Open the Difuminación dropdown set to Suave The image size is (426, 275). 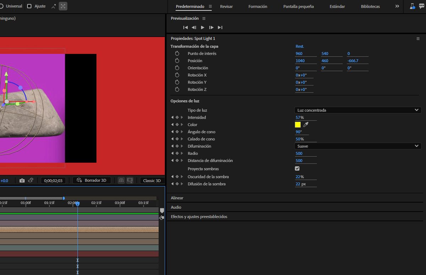tap(358, 146)
